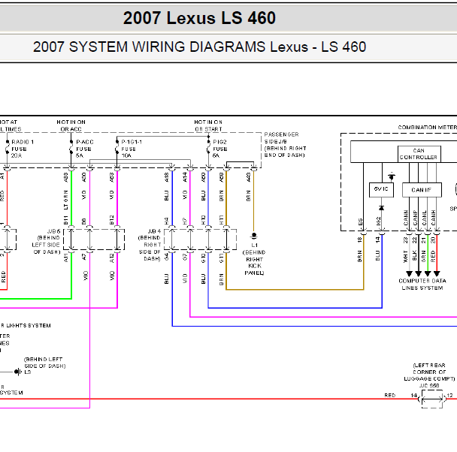Image resolution: width=457 pixels, height=452 pixels.
Task: Click the PIG2 fuse symbol
Action: point(209,149)
